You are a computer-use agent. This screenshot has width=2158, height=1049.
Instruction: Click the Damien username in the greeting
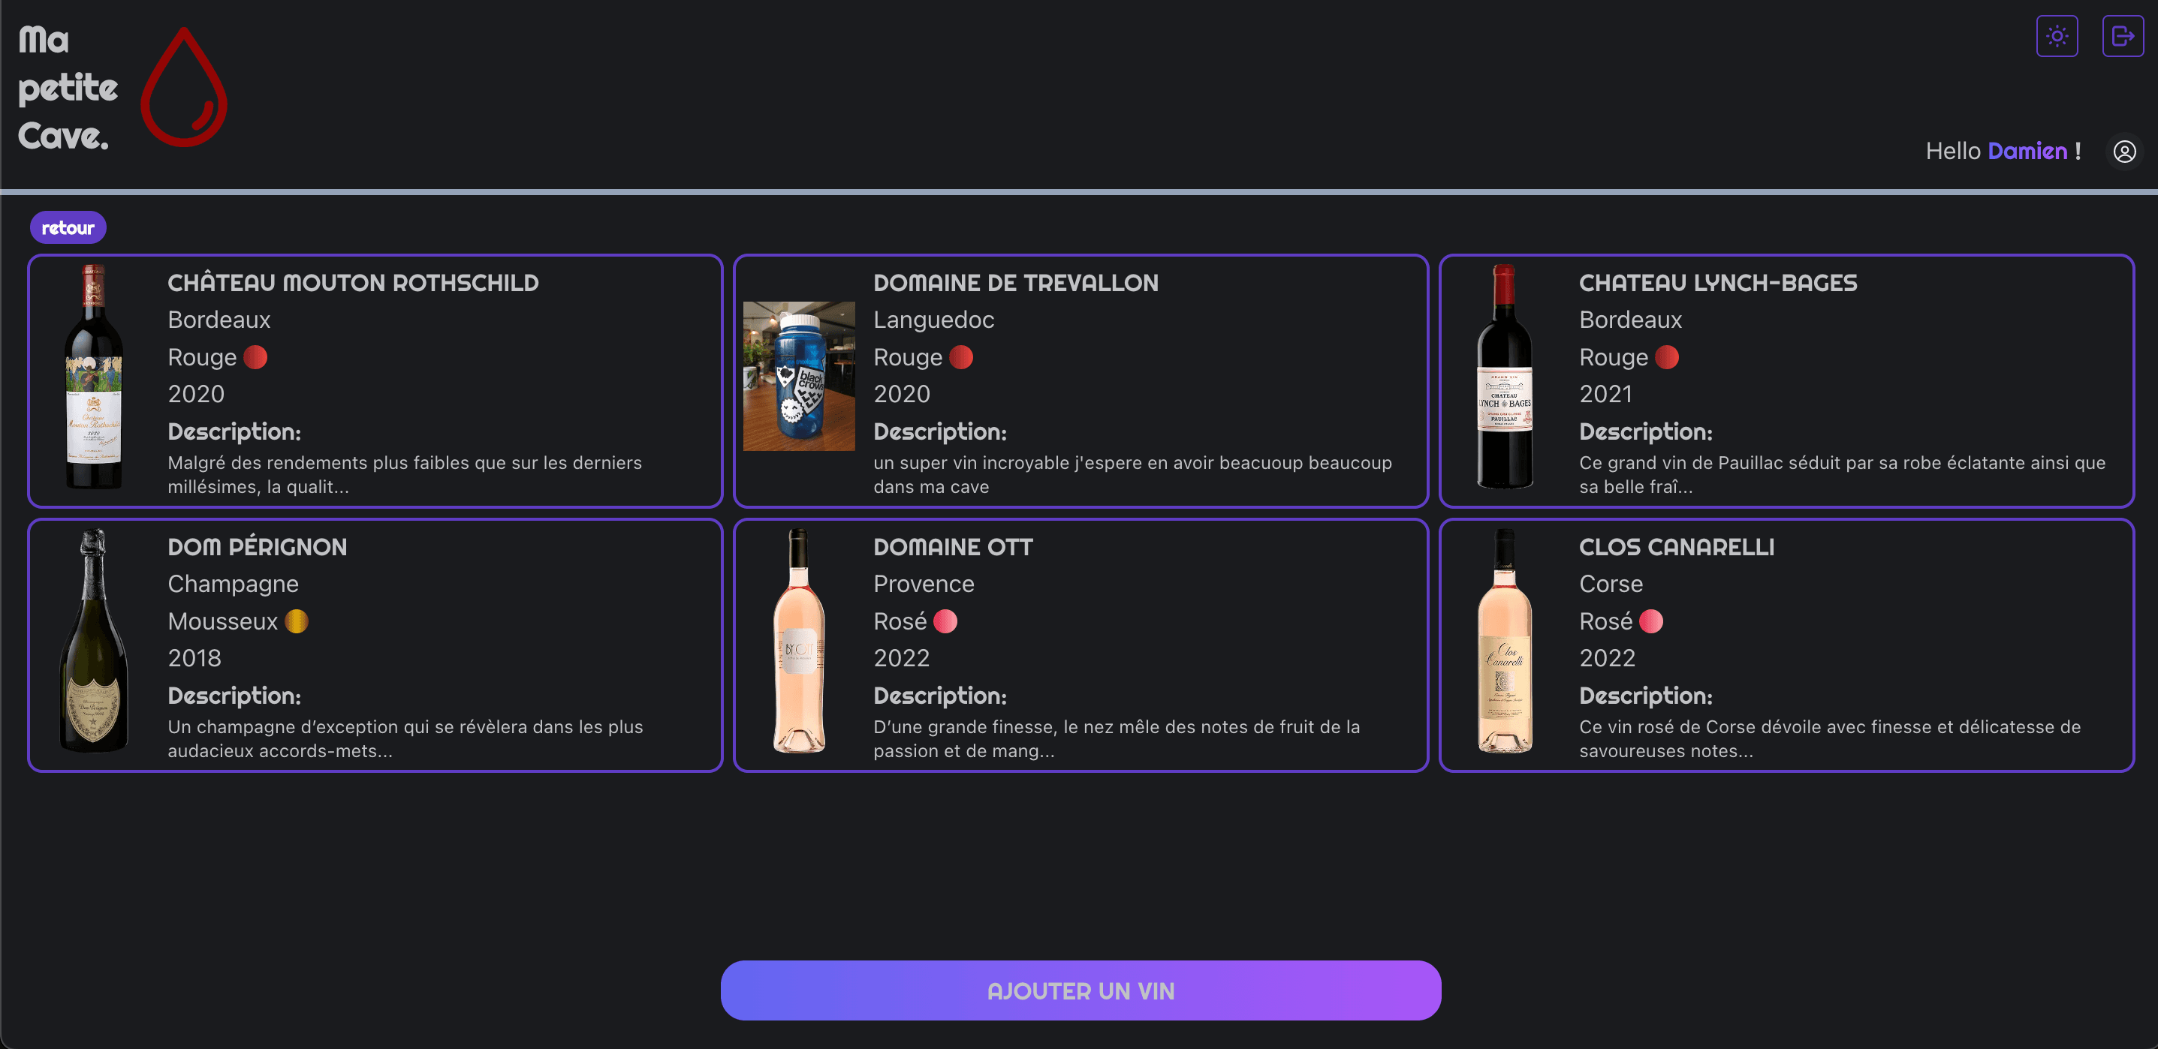2027,151
